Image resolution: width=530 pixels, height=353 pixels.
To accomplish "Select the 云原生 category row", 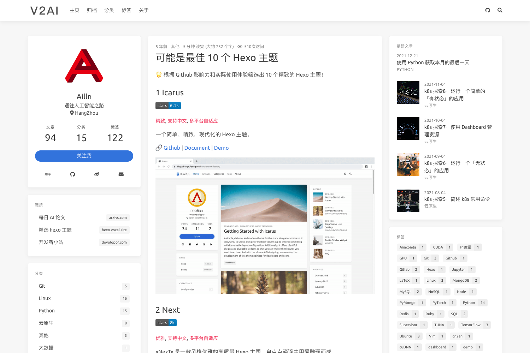I will point(84,323).
